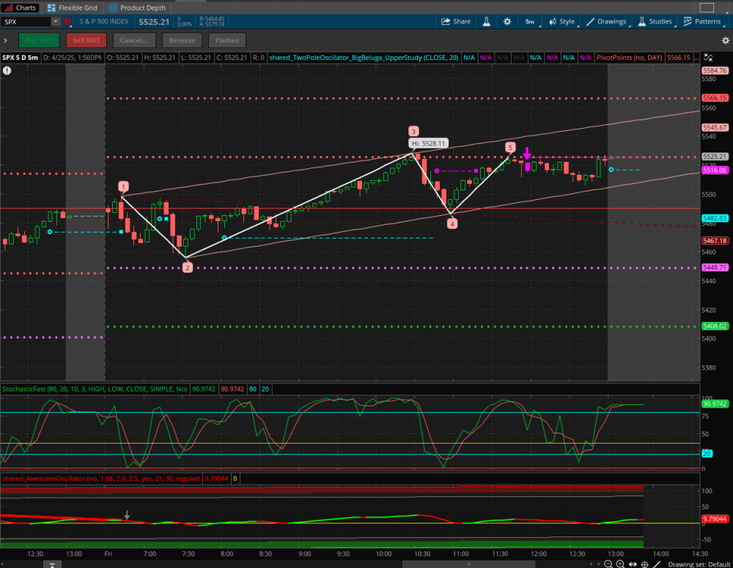Switch to the Flexible Grid tab
The height and width of the screenshot is (568, 733).
point(70,7)
